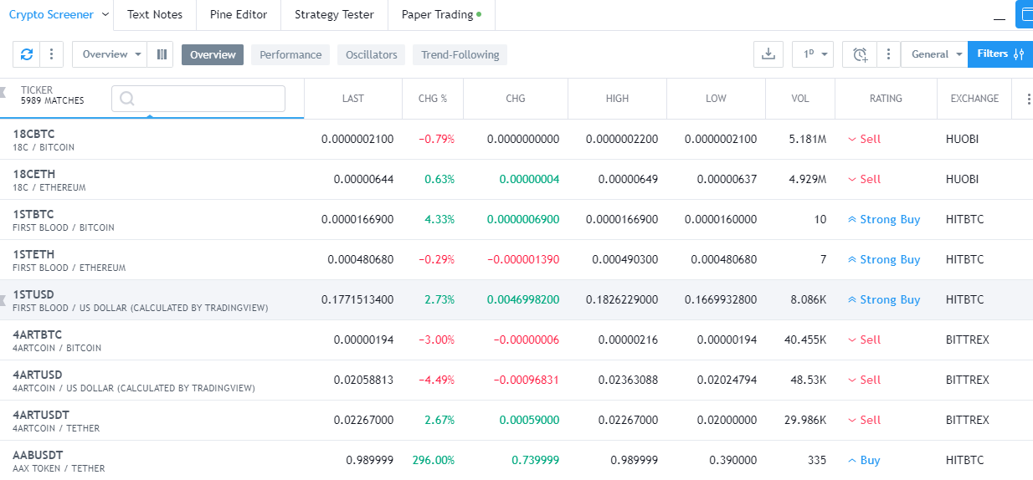Viewport: 1033px width, 480px height.
Task: Open the three-dot menu beside refresh
Action: pyautogui.click(x=51, y=54)
